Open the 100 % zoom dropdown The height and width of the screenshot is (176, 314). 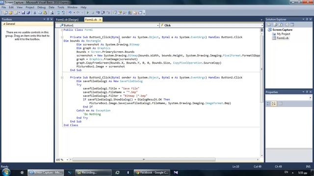[x=67, y=160]
